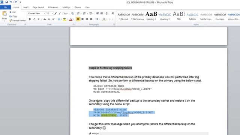The height and width of the screenshot is (135, 240).
Task: Insert a bulleted list
Action: pos(78,13)
